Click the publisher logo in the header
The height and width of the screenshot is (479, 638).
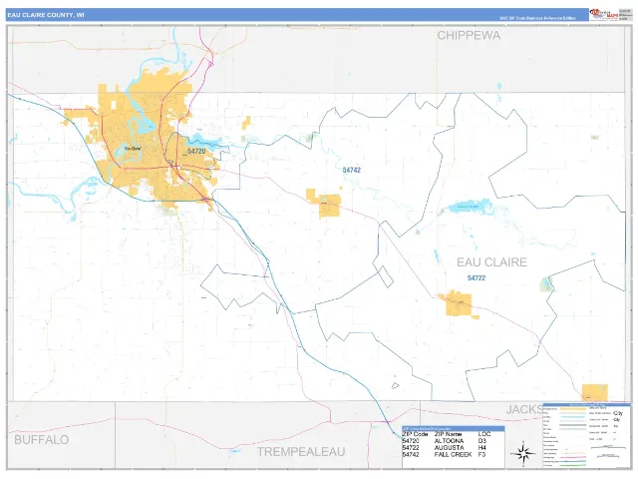pos(604,14)
